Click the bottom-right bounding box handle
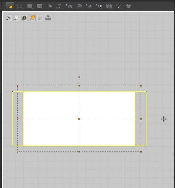175x188 pixels. (x=141, y=152)
